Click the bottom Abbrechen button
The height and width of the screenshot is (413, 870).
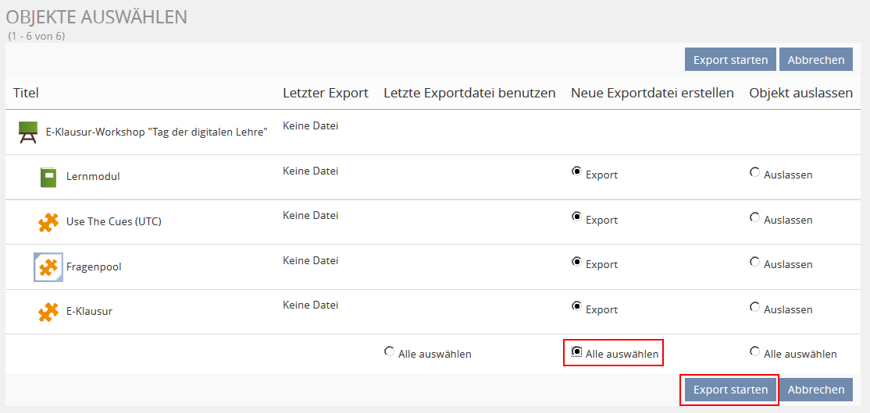point(815,390)
